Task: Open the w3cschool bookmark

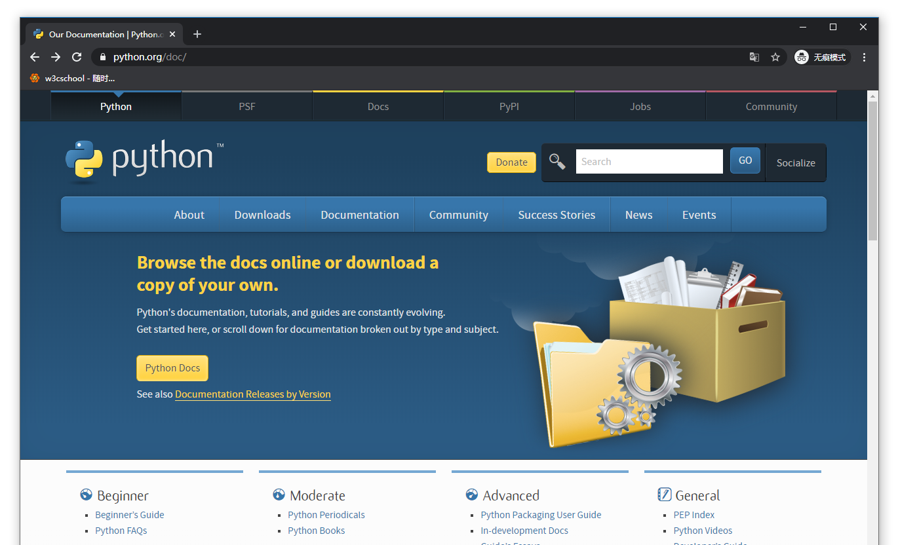Action: pos(72,78)
